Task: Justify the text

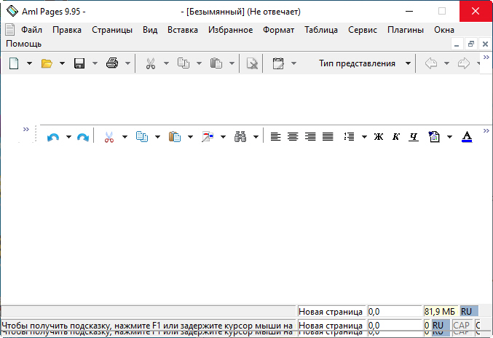Action: [x=328, y=137]
